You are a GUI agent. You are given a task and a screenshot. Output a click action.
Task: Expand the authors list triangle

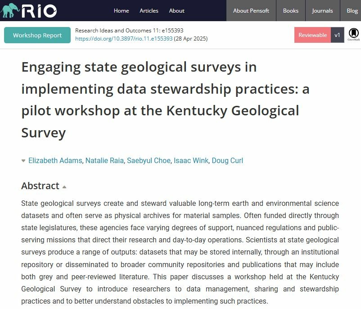[x=23, y=161]
